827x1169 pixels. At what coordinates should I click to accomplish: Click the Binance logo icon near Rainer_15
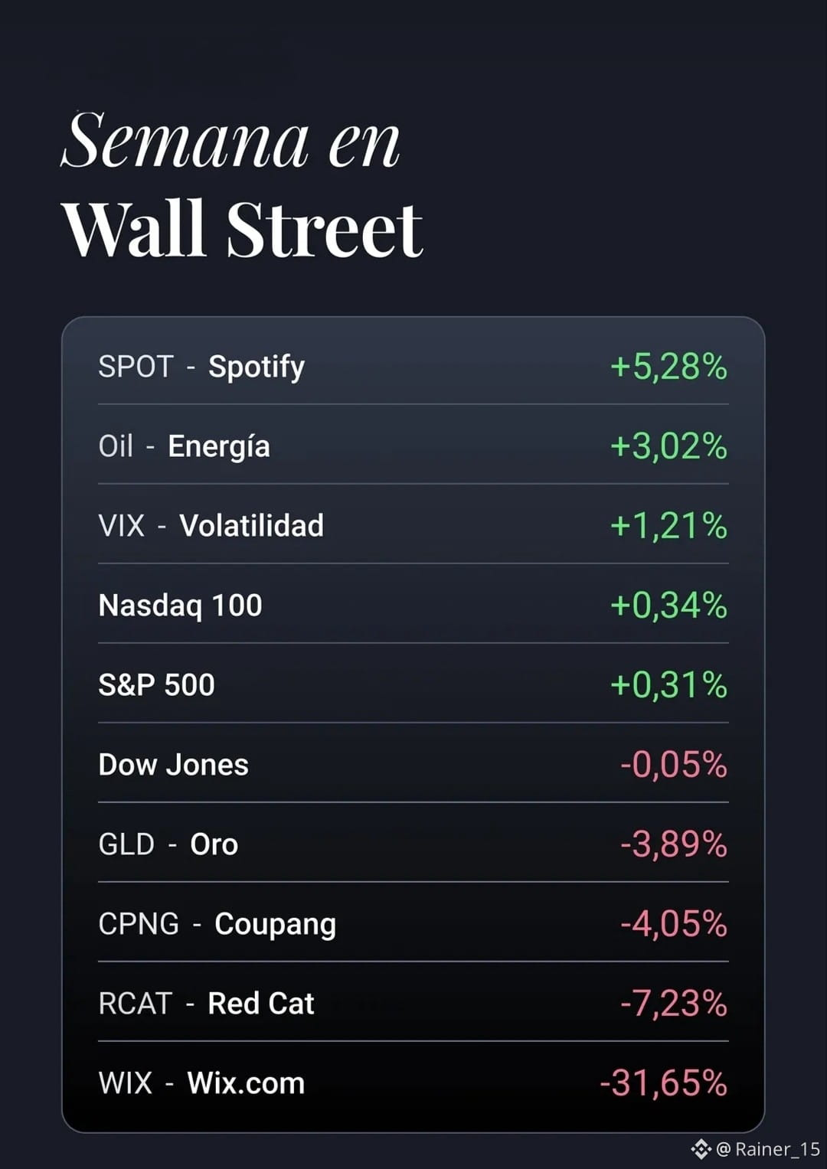pos(701,1148)
